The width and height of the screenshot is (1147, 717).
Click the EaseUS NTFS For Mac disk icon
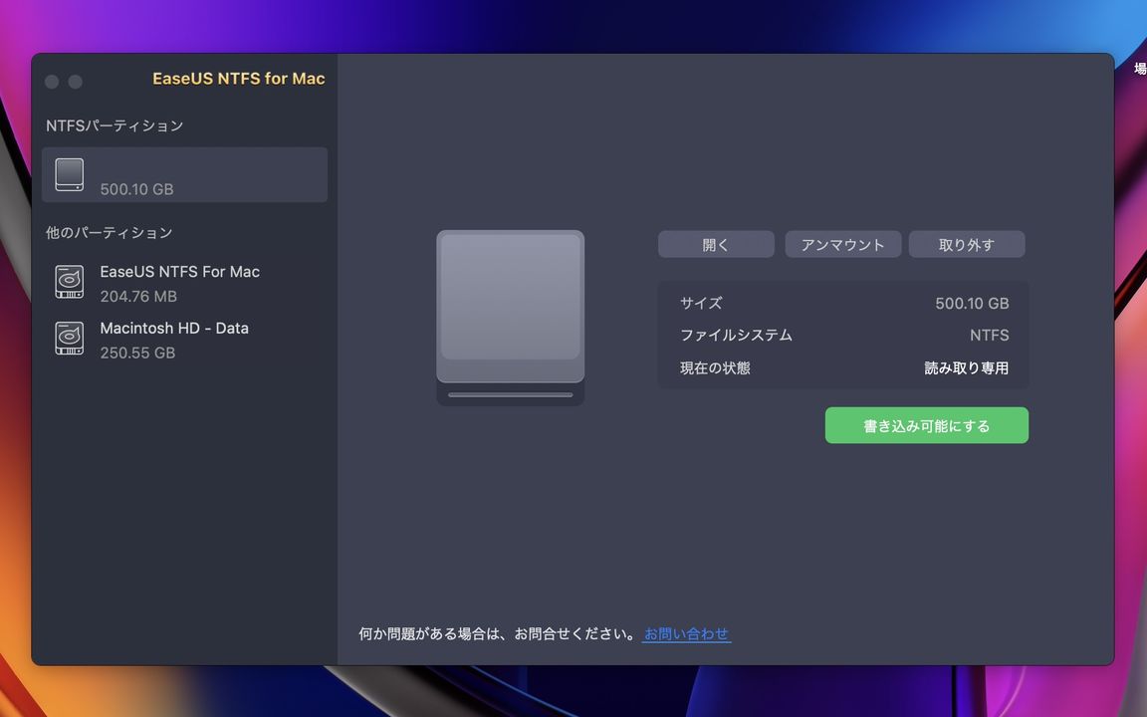[70, 282]
